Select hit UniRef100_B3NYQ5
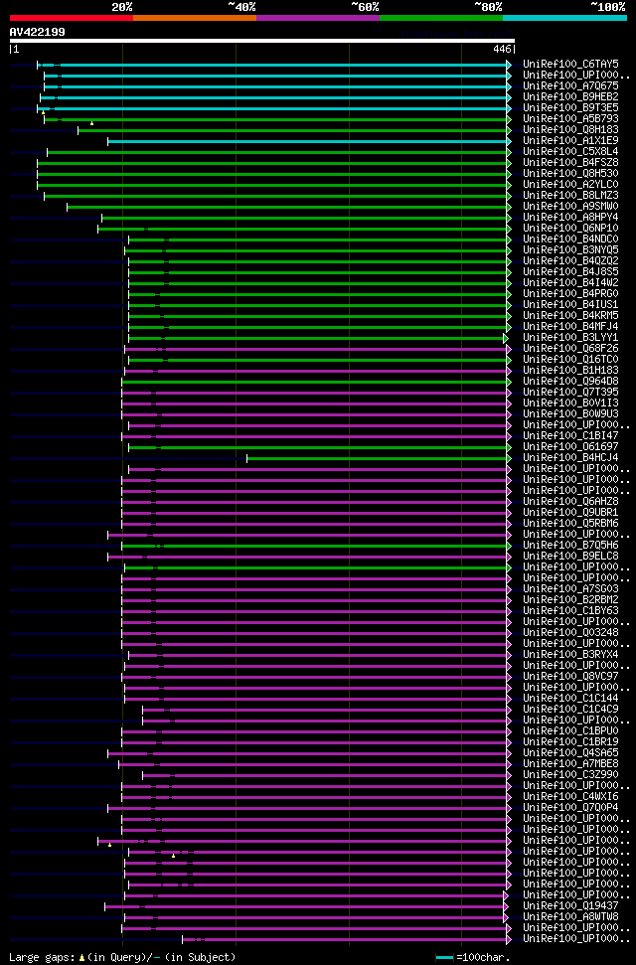The width and height of the screenshot is (636, 965). (x=570, y=249)
